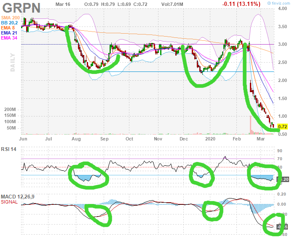
Task: Click the open price 'O:0.79' value
Action: [91, 4]
